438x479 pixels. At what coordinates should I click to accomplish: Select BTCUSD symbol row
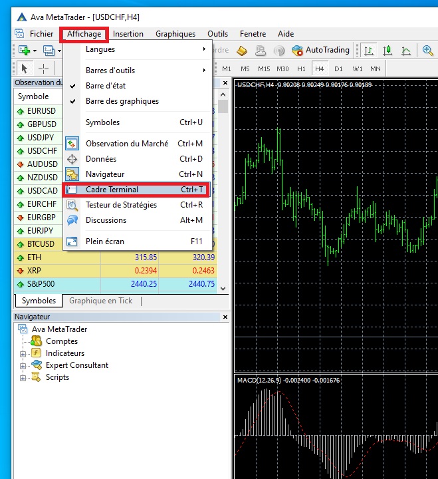tap(39, 244)
